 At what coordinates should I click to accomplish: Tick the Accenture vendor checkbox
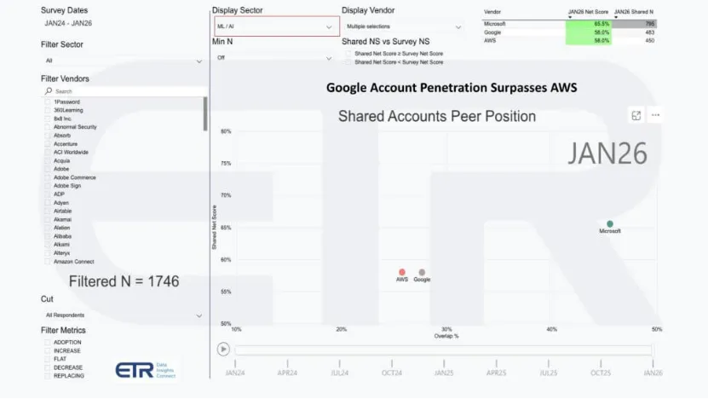(x=48, y=144)
